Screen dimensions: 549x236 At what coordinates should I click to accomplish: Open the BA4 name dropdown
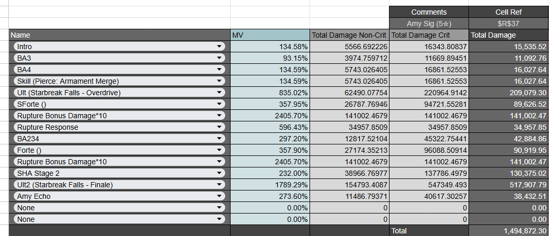coord(119,70)
